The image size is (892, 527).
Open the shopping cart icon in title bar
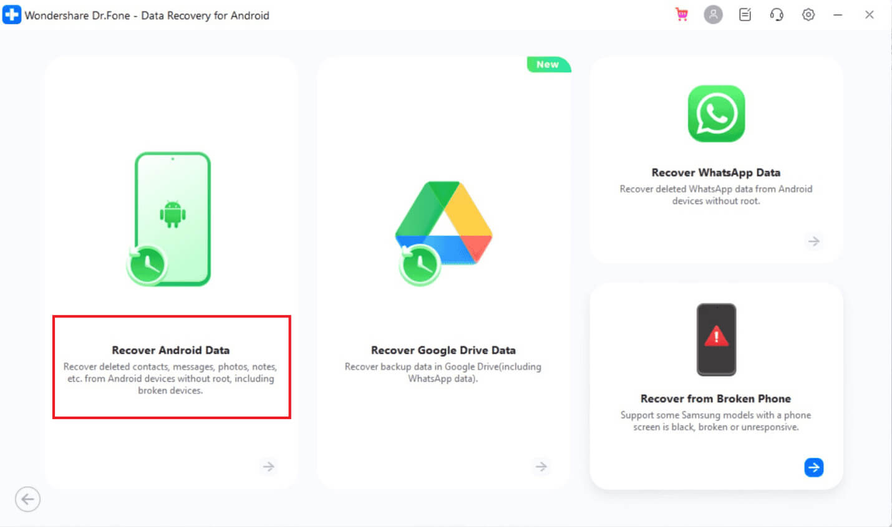[682, 15]
